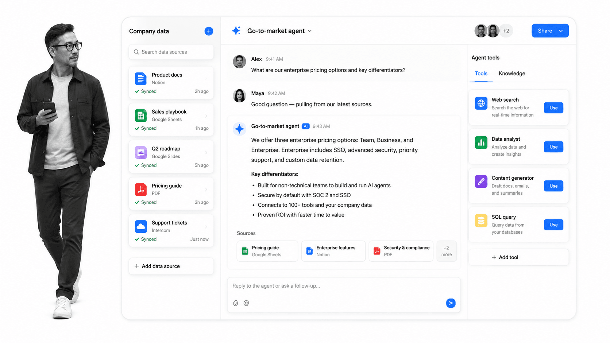Screen dimensions: 610x343
Task: Click the agent's sparkle avatar in the chat
Action: point(239,129)
